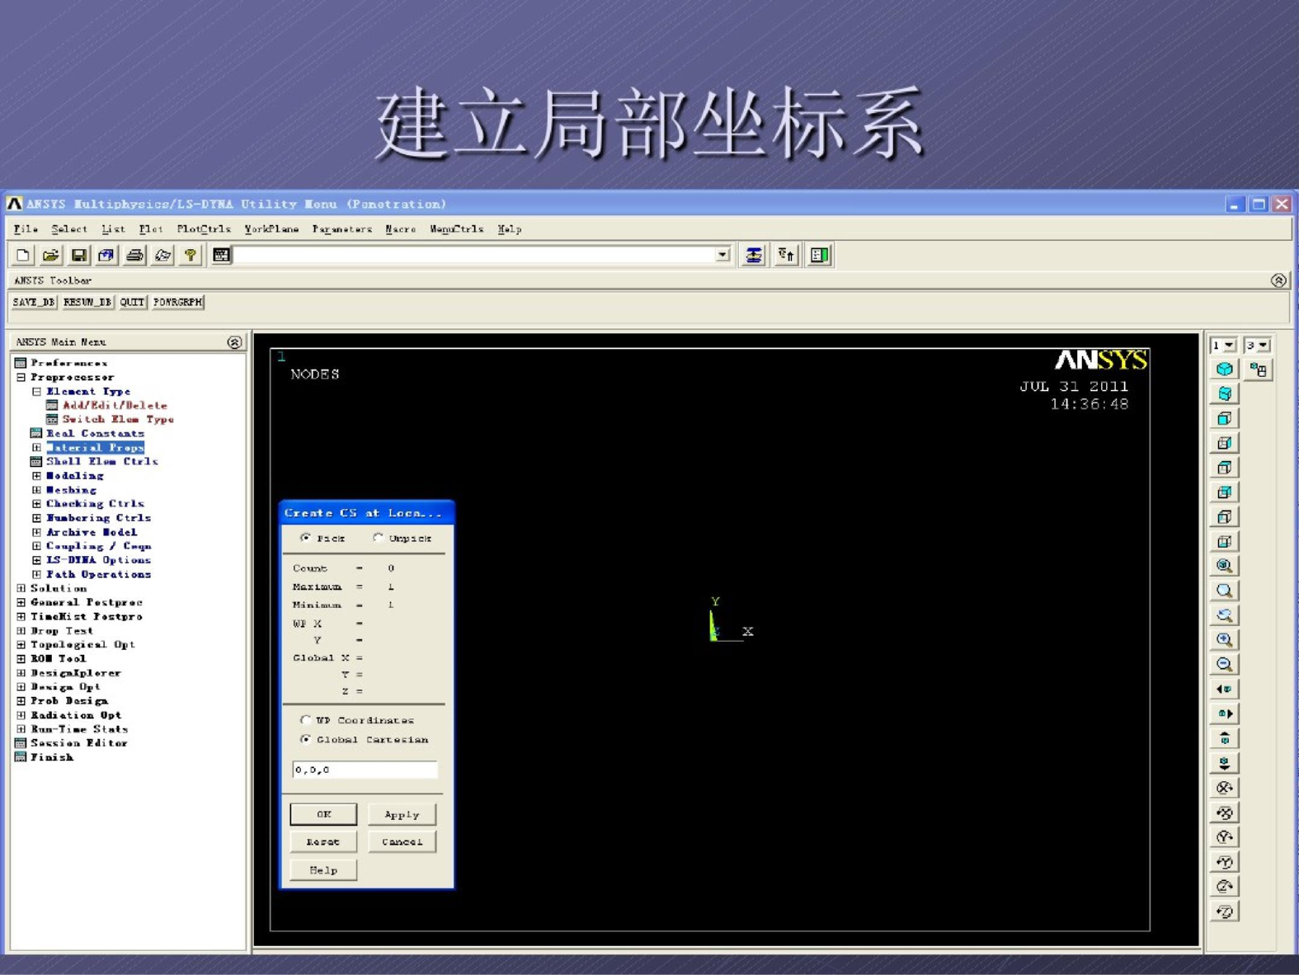Click the Zoom Out minus magnifier icon
This screenshot has width=1299, height=975.
pos(1225,665)
